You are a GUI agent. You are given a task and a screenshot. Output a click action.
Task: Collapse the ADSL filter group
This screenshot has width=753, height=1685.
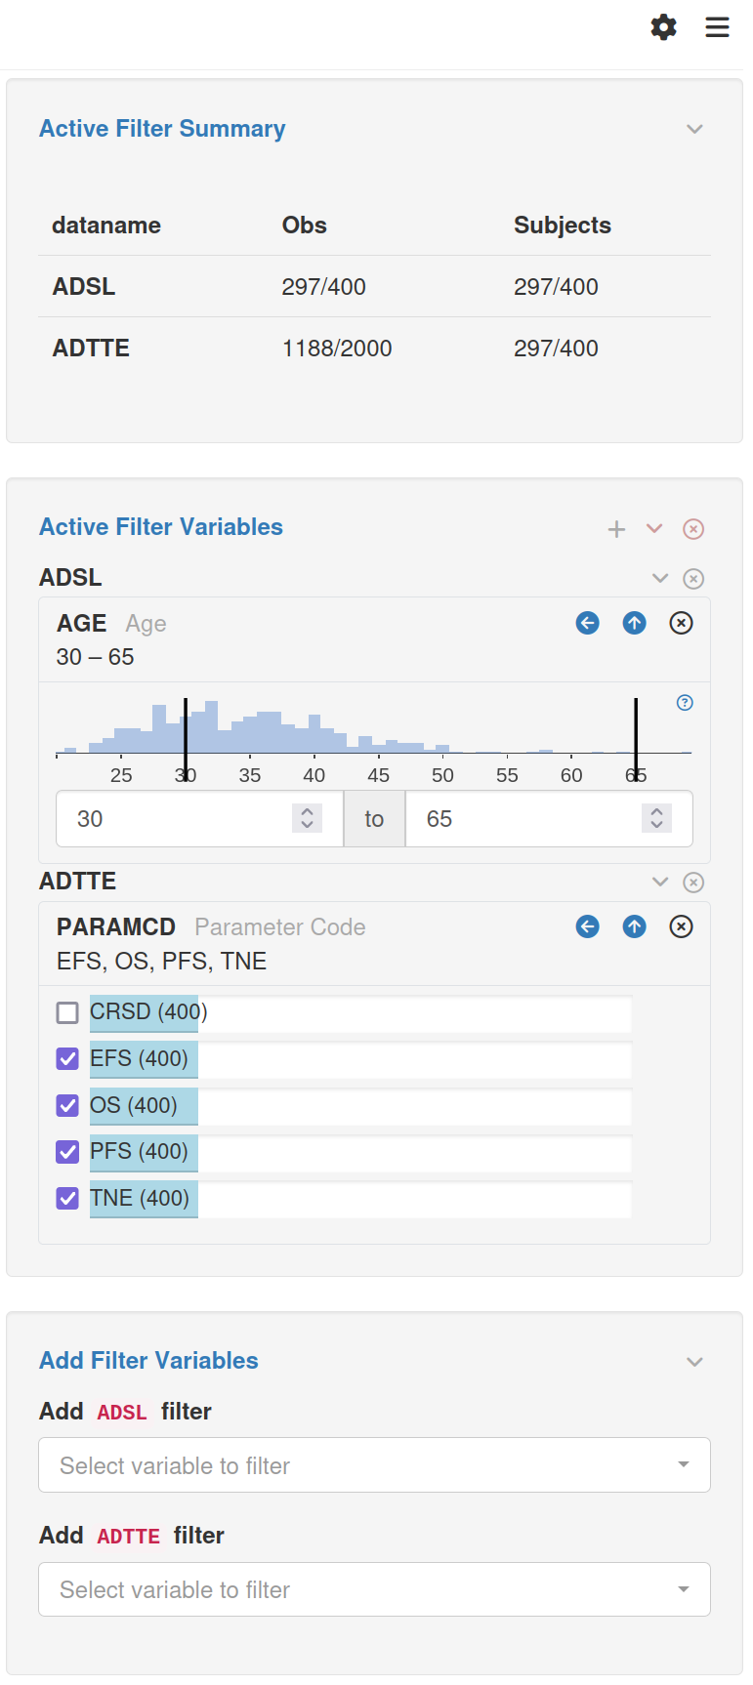click(660, 578)
